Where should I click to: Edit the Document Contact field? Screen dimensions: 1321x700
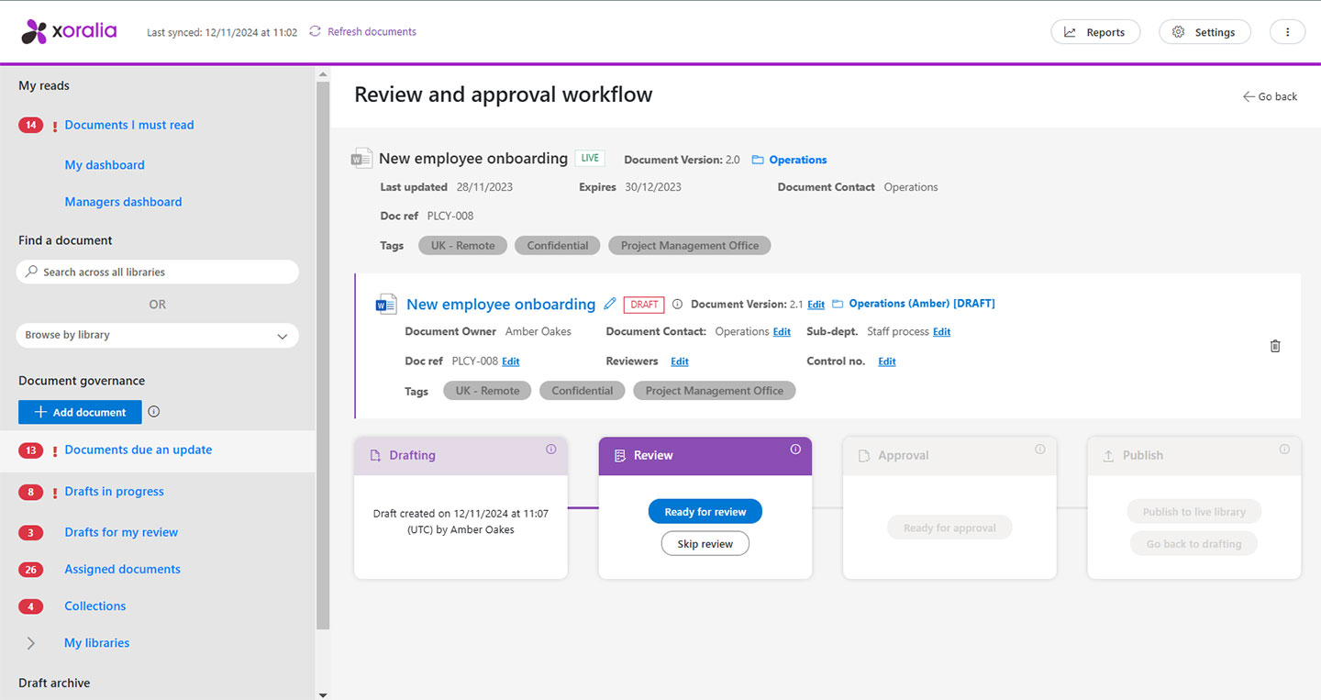pos(782,332)
